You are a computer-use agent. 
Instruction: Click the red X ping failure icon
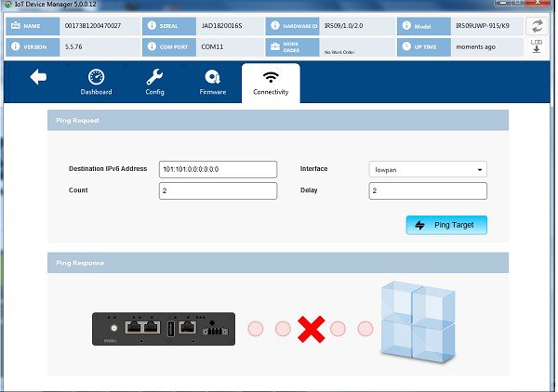tap(311, 329)
